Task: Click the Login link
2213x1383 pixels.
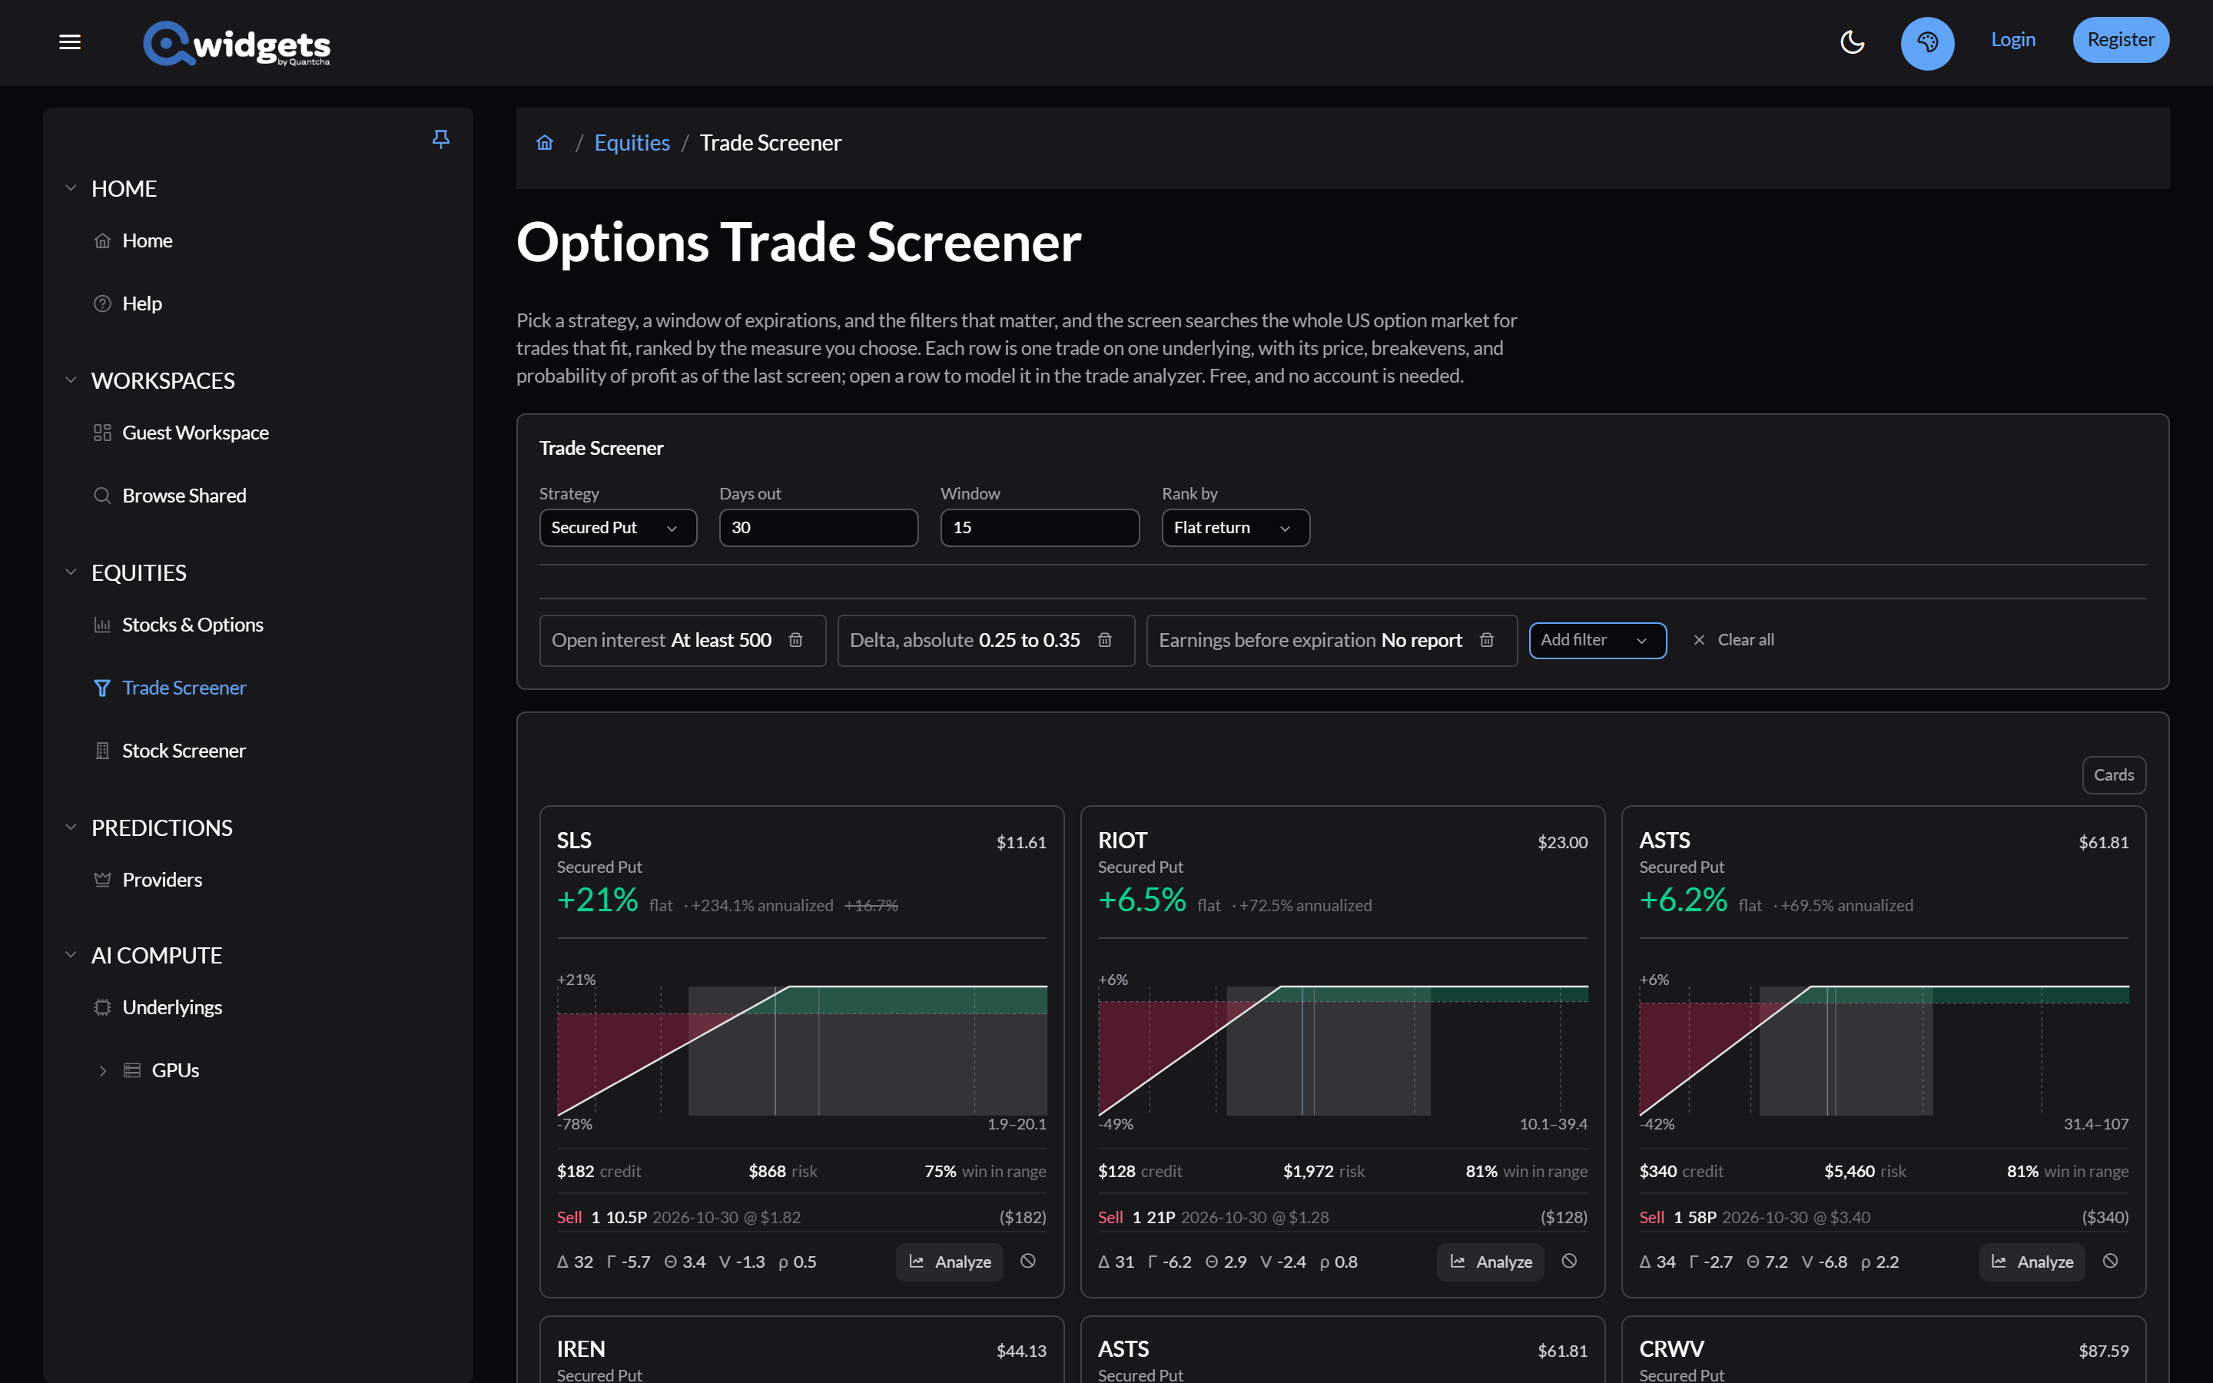Action: 2012,39
